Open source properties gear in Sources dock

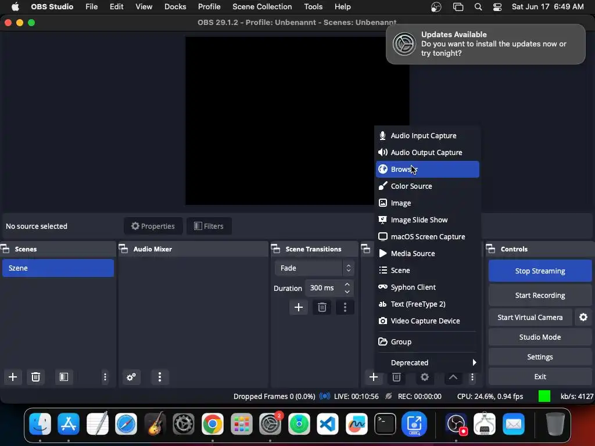(x=425, y=377)
